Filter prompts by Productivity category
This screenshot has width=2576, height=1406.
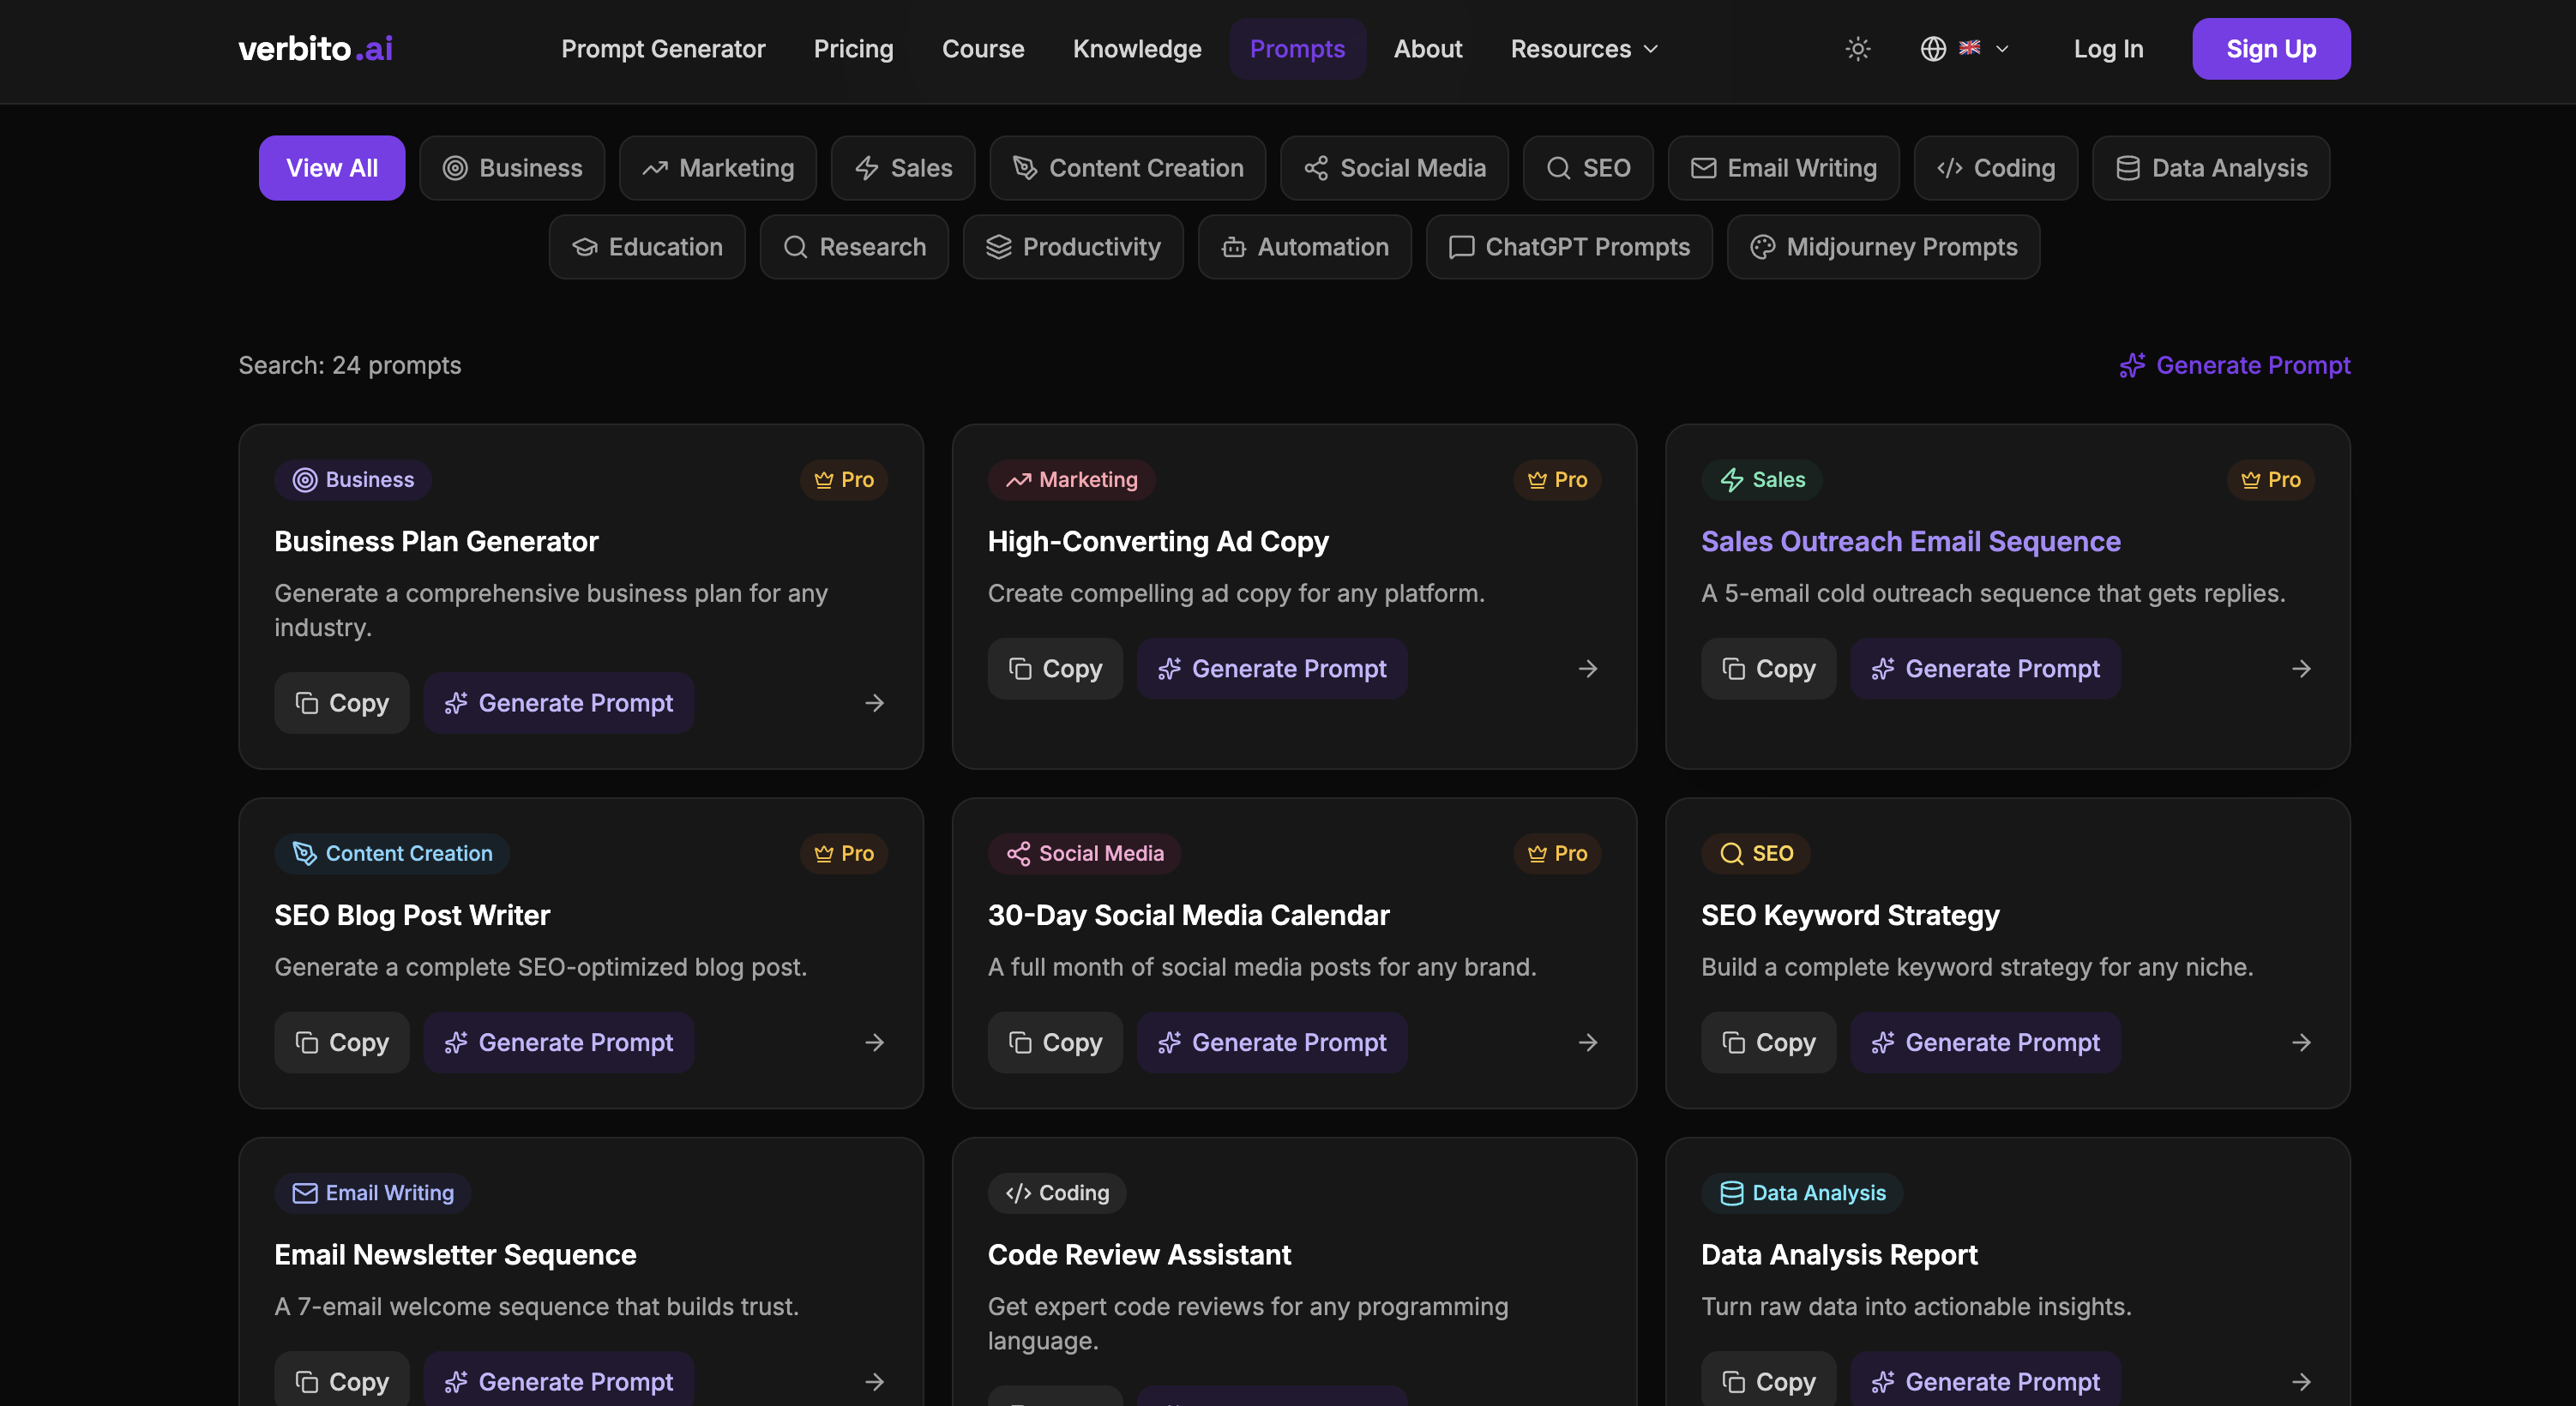click(x=1073, y=247)
